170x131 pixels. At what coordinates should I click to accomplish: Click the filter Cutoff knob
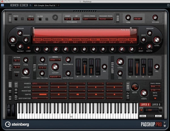(x=55, y=67)
